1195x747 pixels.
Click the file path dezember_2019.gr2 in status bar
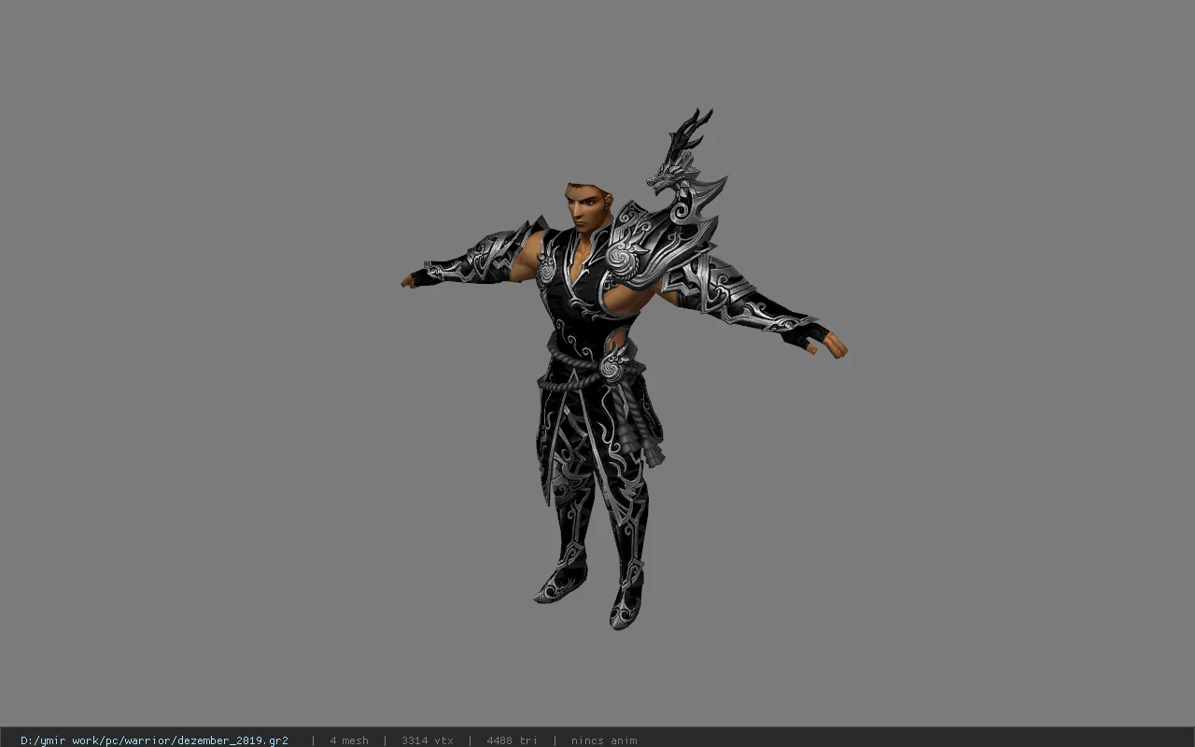click(154, 740)
